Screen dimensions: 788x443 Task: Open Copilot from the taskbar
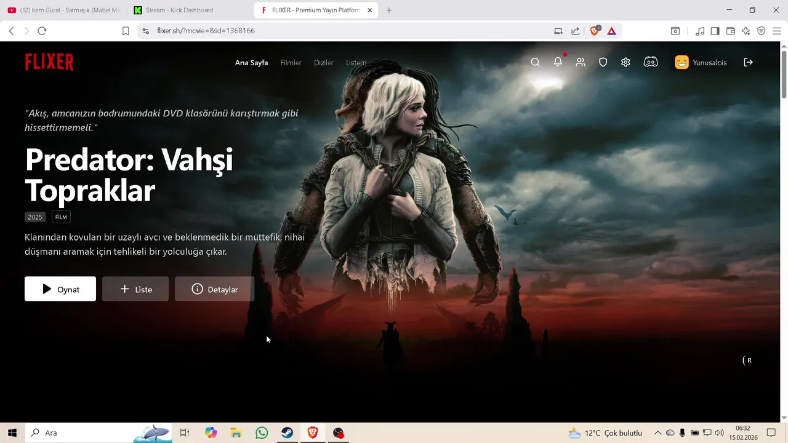click(211, 433)
